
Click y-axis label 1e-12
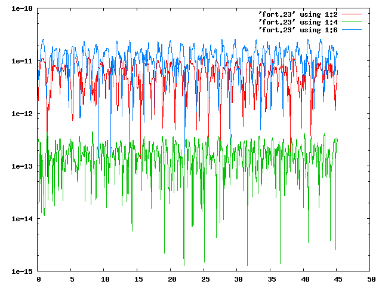[22, 114]
